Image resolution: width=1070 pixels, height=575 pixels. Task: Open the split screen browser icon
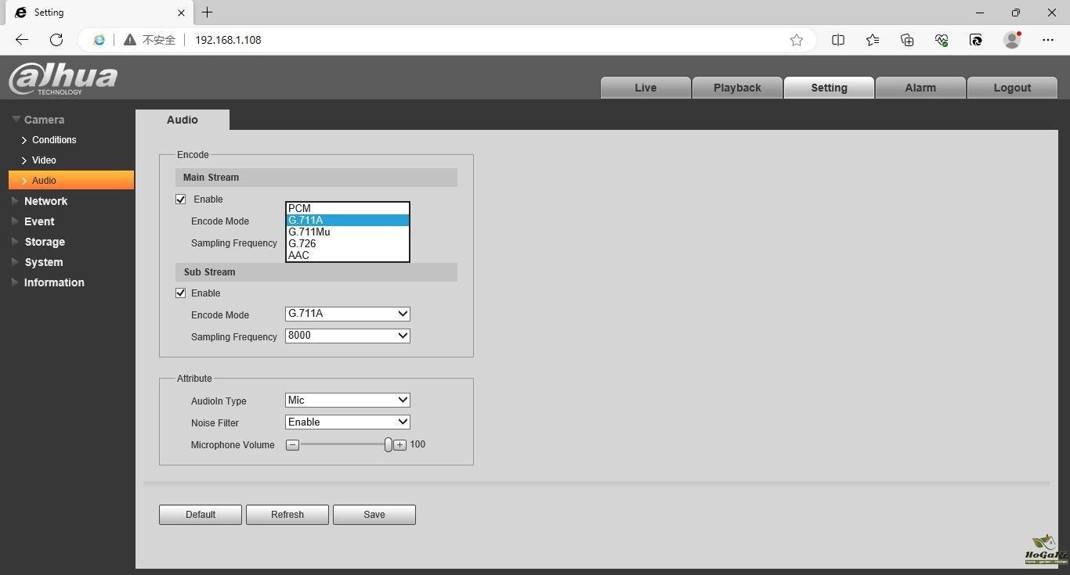tap(838, 40)
